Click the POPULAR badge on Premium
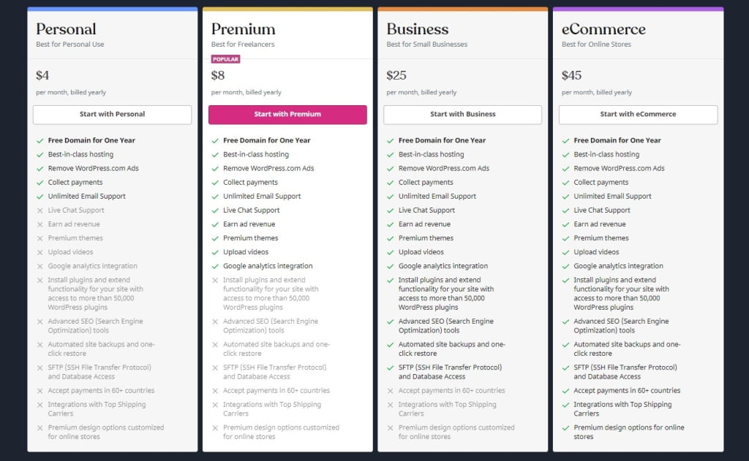This screenshot has height=461, width=749. pyautogui.click(x=225, y=59)
